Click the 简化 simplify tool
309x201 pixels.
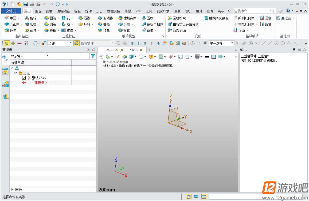tap(124, 30)
